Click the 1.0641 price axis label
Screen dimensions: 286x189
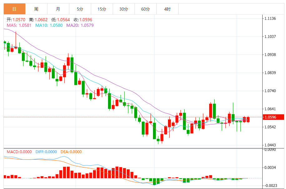270,109
